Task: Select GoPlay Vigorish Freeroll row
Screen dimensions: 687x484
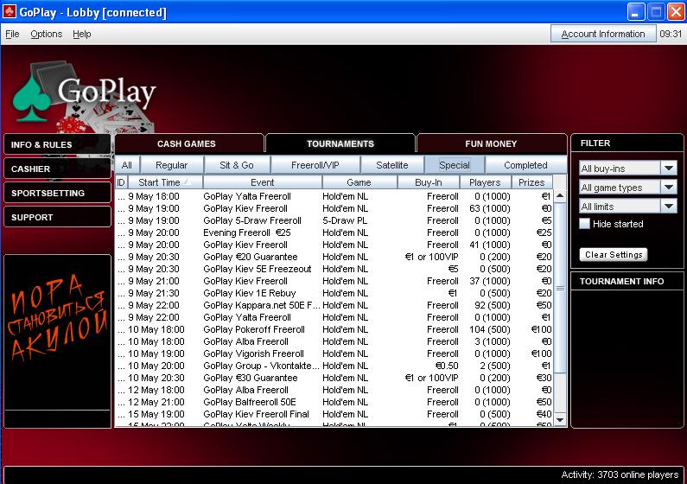Action: (x=334, y=353)
